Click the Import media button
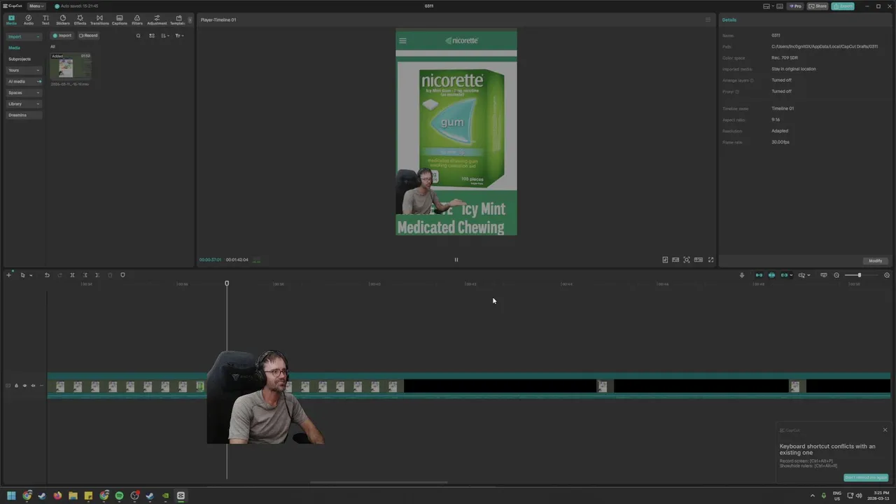Screen dimensions: 896x504 click(x=62, y=36)
